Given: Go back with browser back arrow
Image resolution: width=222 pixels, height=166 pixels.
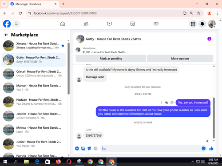Looking at the screenshot, I should (x=5, y=13).
